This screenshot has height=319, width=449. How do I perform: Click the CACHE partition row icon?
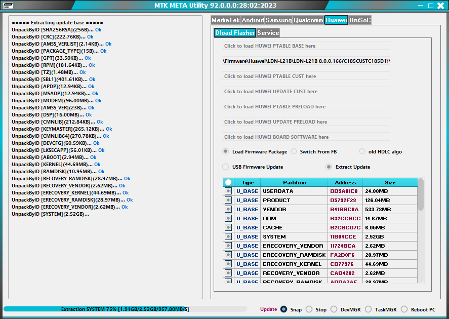(x=228, y=227)
